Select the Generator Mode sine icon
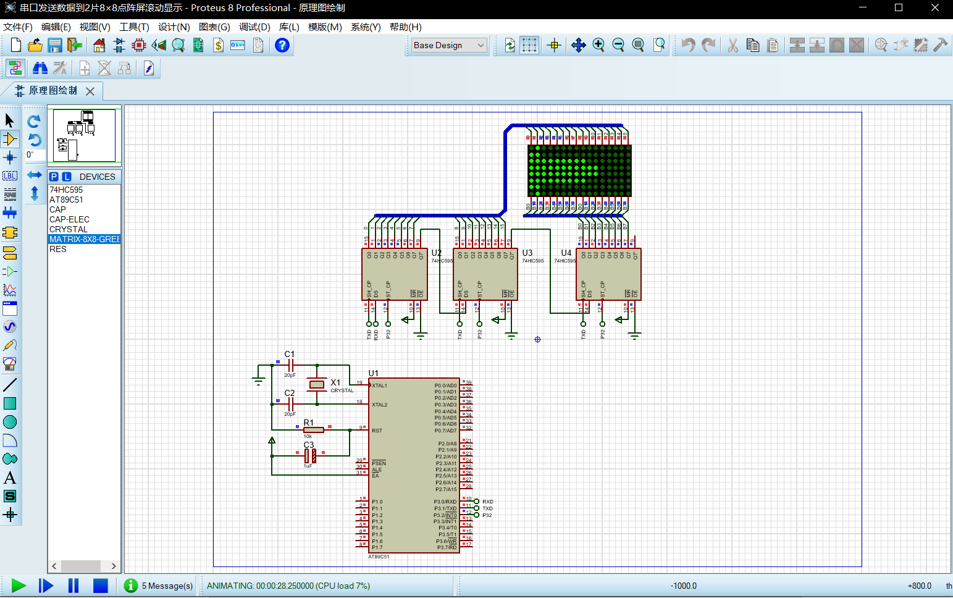The height and width of the screenshot is (598, 953). click(10, 327)
